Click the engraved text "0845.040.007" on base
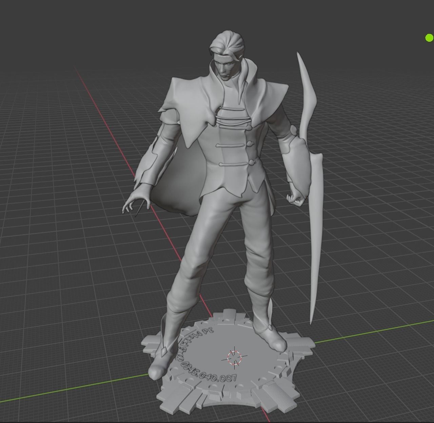The image size is (434, 423). coord(209,373)
